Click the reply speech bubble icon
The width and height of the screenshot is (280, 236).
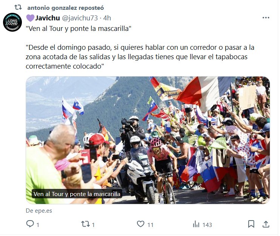point(30,224)
